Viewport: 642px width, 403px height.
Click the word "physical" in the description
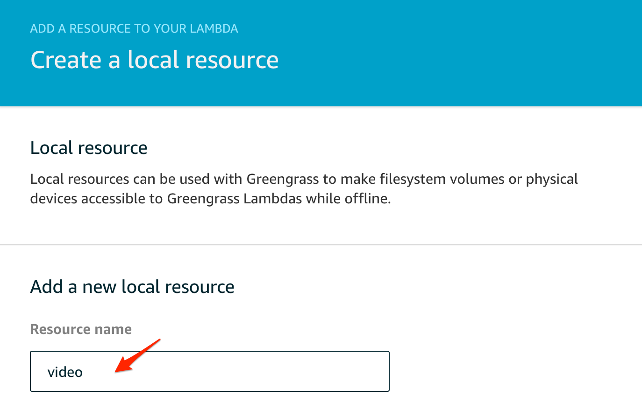552,179
